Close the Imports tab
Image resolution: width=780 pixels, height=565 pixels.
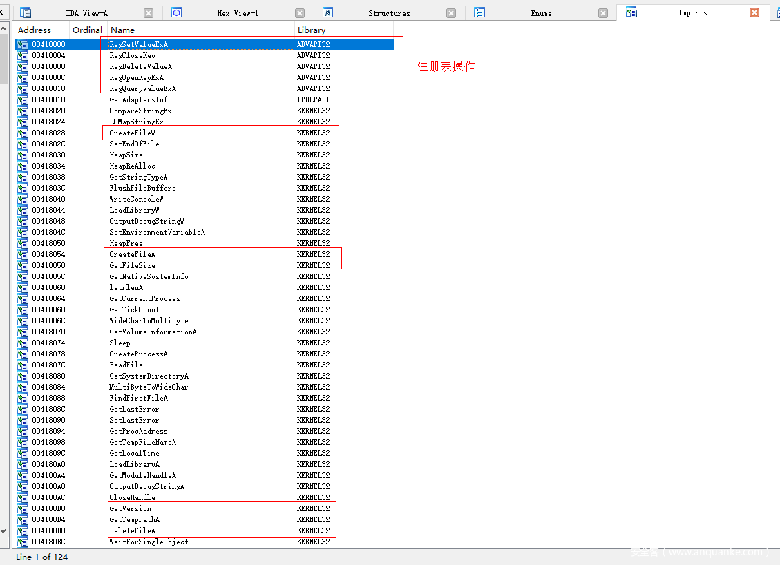click(754, 13)
